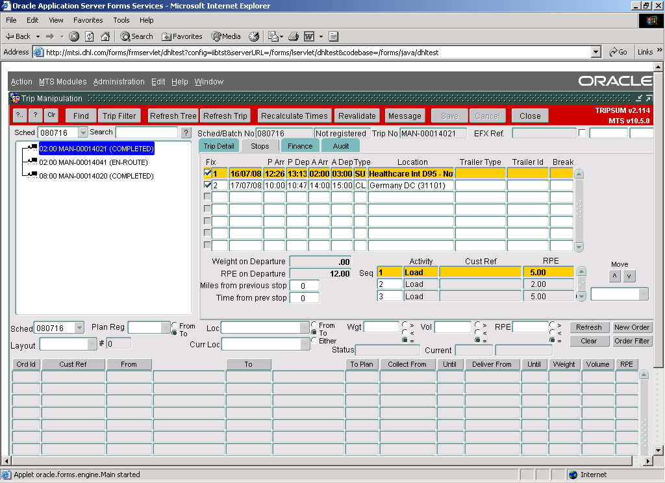Click activity list scroll up arrow
Viewport: 665px width, 483px height.
(582, 271)
